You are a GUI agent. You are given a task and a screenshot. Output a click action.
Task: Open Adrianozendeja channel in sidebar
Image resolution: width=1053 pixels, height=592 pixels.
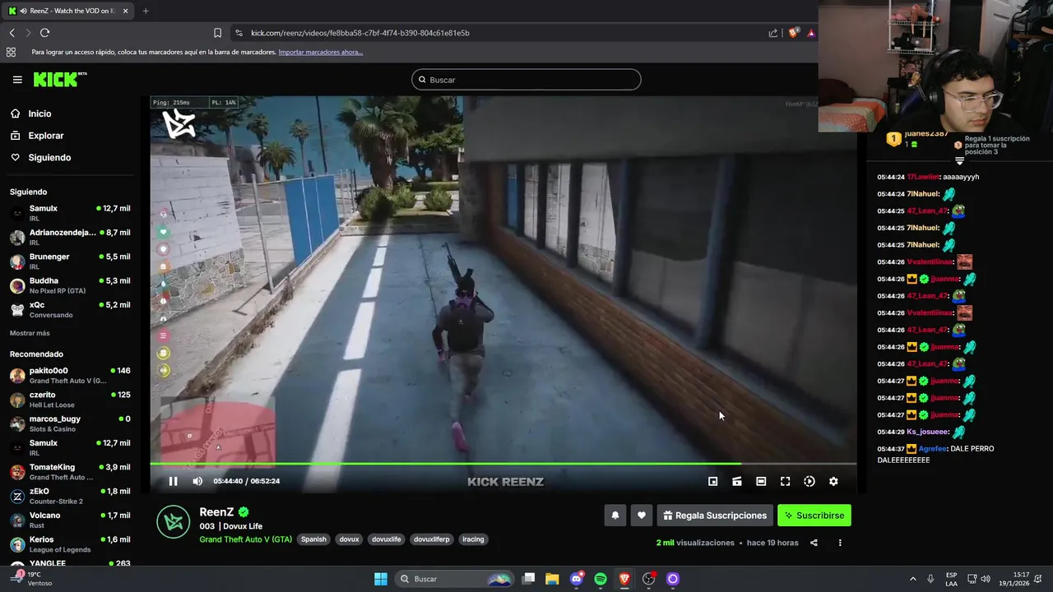[x=70, y=237]
